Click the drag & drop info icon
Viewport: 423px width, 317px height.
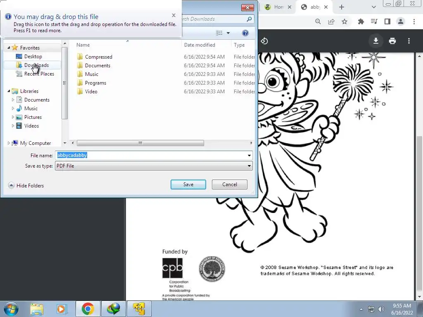click(x=8, y=17)
